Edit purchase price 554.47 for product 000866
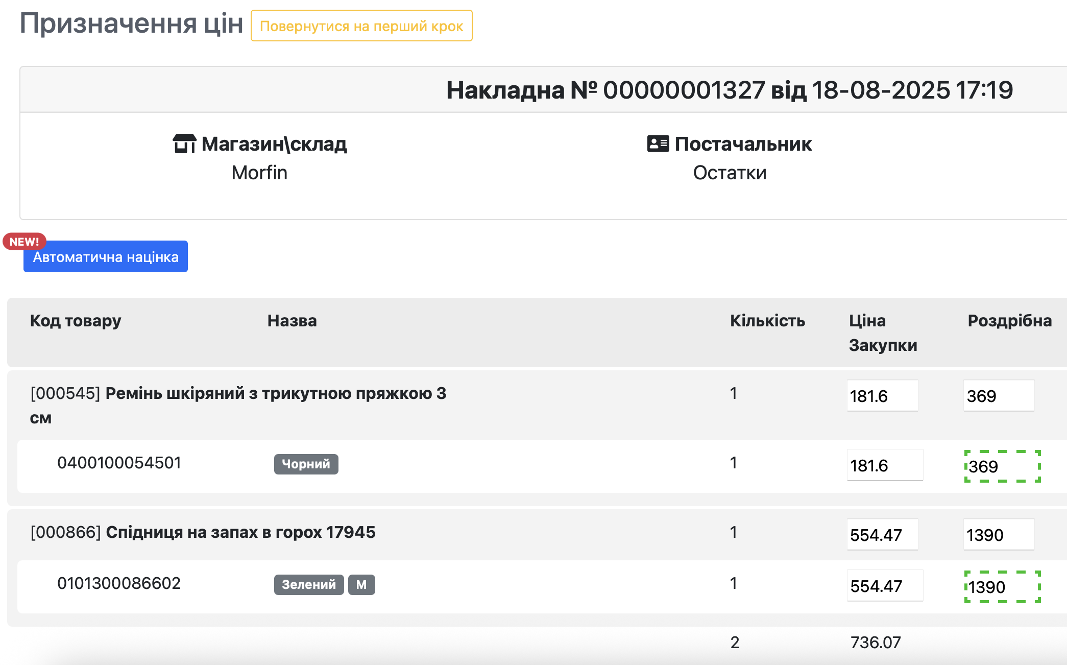 [x=882, y=535]
